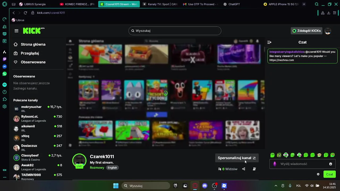Switch to APPLE iPhone 15 tab
Viewport: 340px width, 191px height.
pos(281,4)
